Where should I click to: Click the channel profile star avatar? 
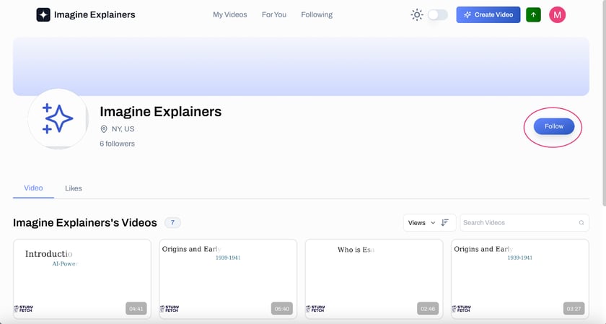(58, 118)
